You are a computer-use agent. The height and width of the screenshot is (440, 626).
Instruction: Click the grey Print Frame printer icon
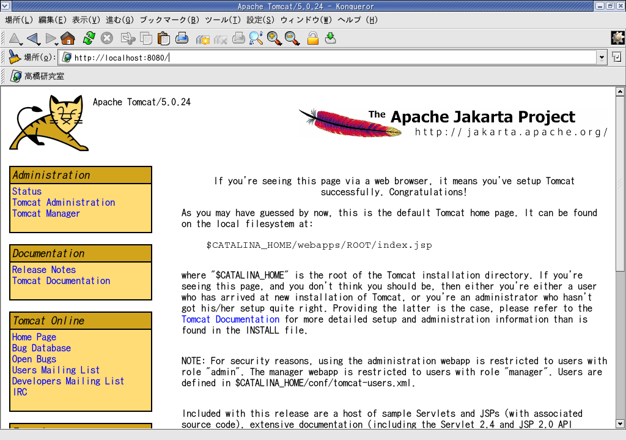(238, 39)
